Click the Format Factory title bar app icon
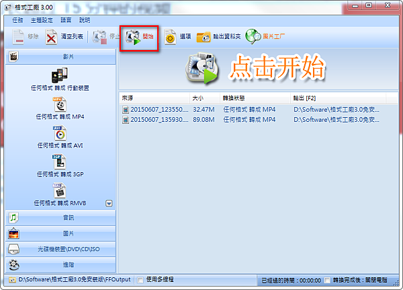This screenshot has width=403, height=290. pyautogui.click(x=8, y=7)
